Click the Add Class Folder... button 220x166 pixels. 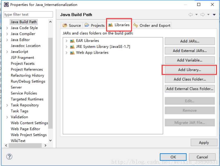pyautogui.click(x=190, y=79)
